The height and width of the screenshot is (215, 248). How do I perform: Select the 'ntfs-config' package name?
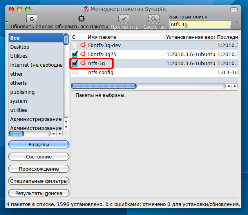pos(101,73)
